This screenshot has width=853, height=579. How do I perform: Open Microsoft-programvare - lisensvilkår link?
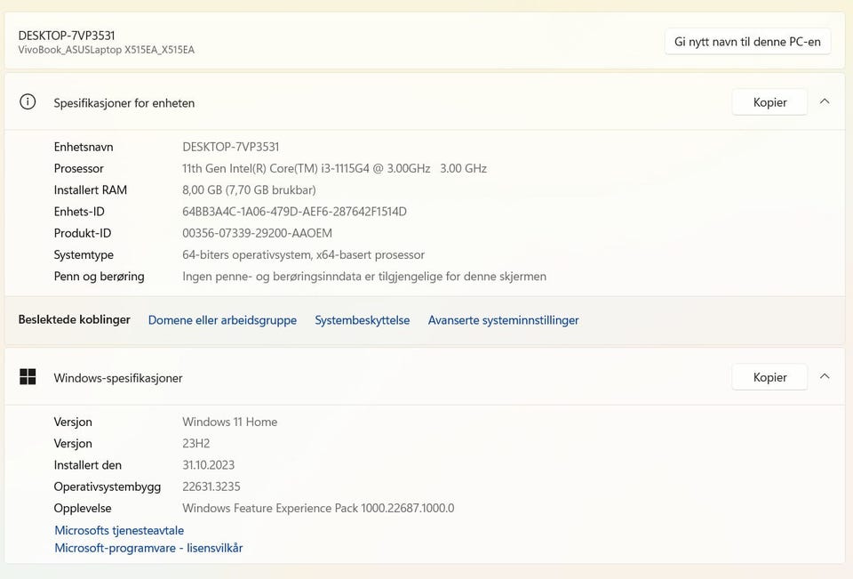click(x=148, y=548)
